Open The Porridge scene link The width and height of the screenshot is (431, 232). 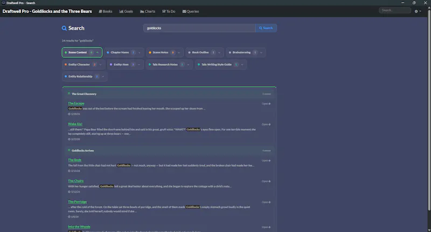[x=77, y=202]
